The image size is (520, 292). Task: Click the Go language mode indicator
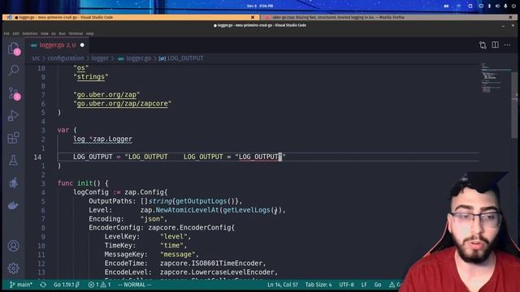(378, 285)
